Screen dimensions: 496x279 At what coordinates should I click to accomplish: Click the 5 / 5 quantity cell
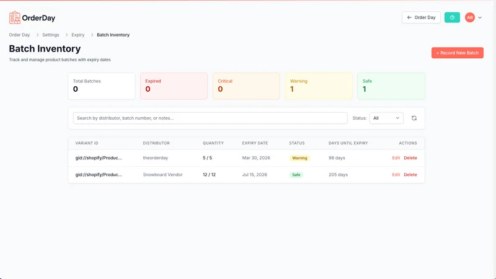click(207, 158)
